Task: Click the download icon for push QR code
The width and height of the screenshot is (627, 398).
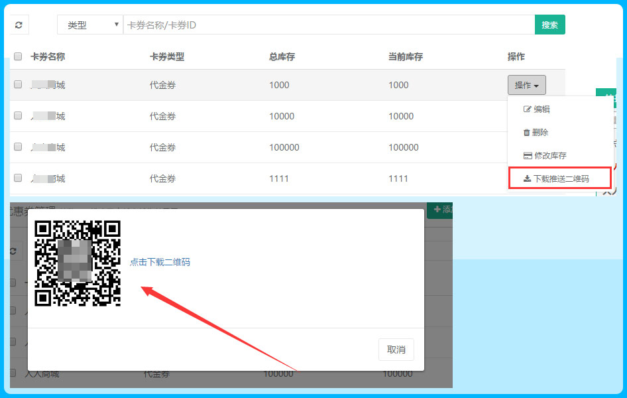Action: click(527, 179)
